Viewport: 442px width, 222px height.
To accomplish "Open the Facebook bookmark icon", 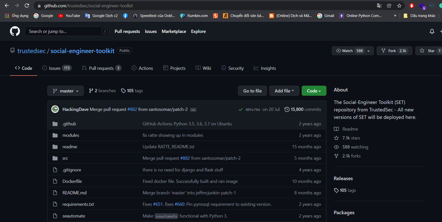I will [x=125, y=16].
